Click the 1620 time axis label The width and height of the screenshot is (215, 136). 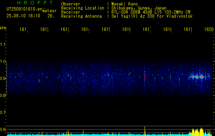[x=209, y=29]
